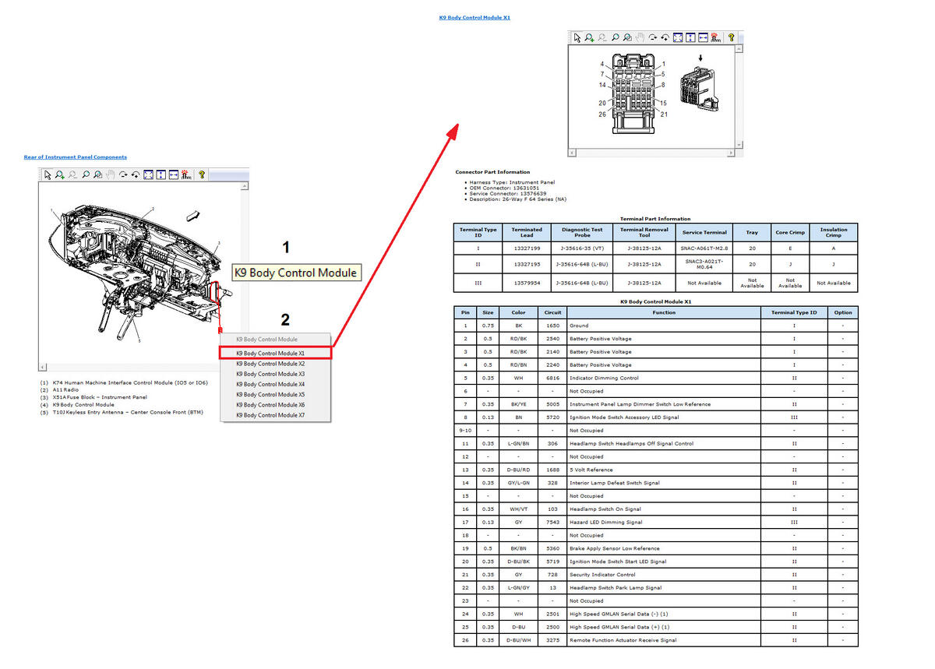Select pointer tool in connector X1 viewer toolbar
935x669 pixels.
(577, 37)
